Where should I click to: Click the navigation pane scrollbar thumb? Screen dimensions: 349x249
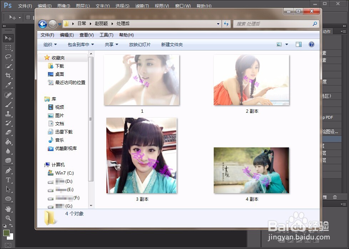click(x=91, y=119)
